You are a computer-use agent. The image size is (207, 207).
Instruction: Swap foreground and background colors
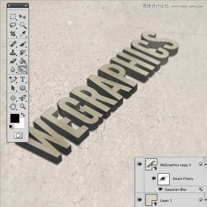pyautogui.click(x=23, y=115)
